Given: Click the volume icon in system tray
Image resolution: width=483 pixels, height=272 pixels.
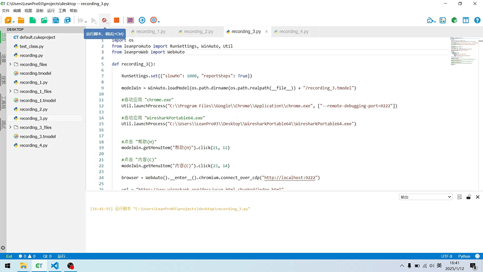Looking at the screenshot, I should coord(431,266).
